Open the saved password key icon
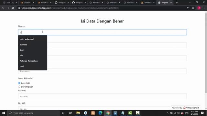The width and height of the screenshot is (207, 116). pos(188,8)
